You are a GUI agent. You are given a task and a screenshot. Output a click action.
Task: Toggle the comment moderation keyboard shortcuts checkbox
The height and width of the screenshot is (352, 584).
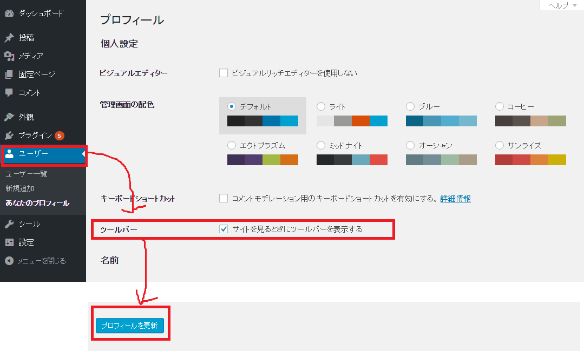(224, 198)
